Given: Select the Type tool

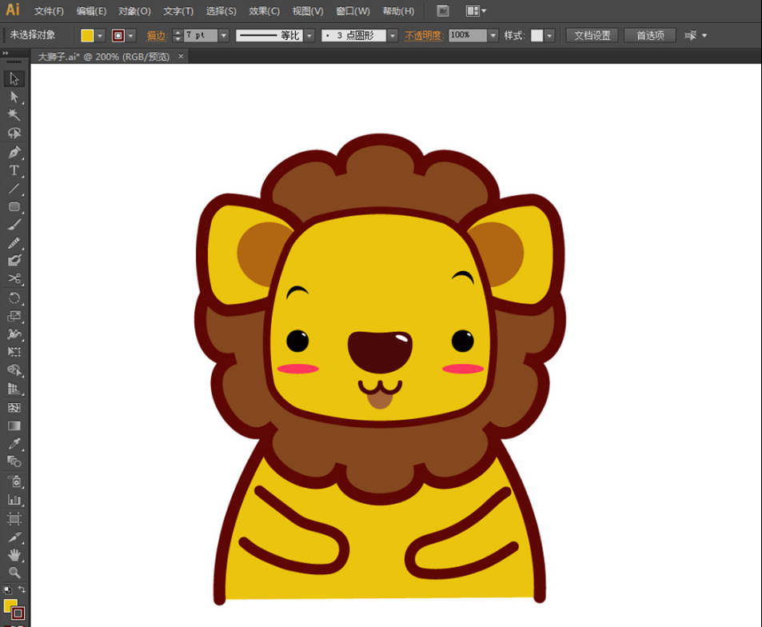Looking at the screenshot, I should [14, 170].
